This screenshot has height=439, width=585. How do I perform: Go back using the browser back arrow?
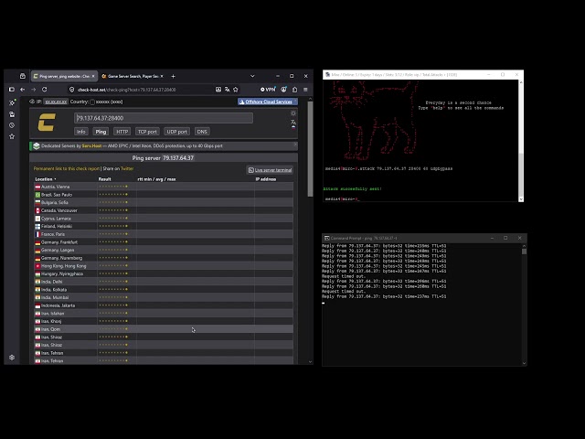click(22, 90)
